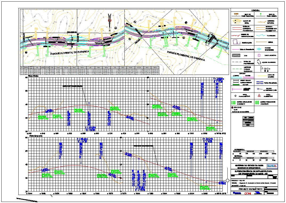Image resolution: width=286 pixels, height=203 pixels.
Task: Click the GOVERNO DO ESTADO DA BAHIA link
Action: [249, 165]
